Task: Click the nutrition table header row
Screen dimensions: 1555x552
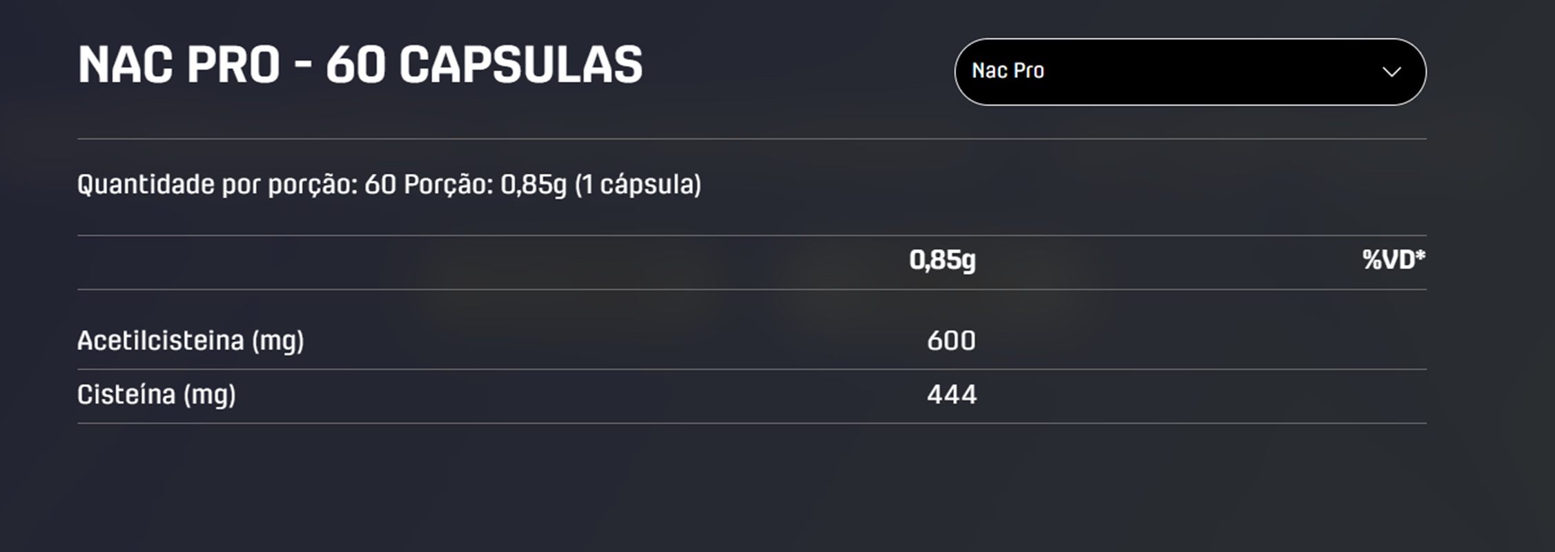Action: pyautogui.click(x=759, y=261)
